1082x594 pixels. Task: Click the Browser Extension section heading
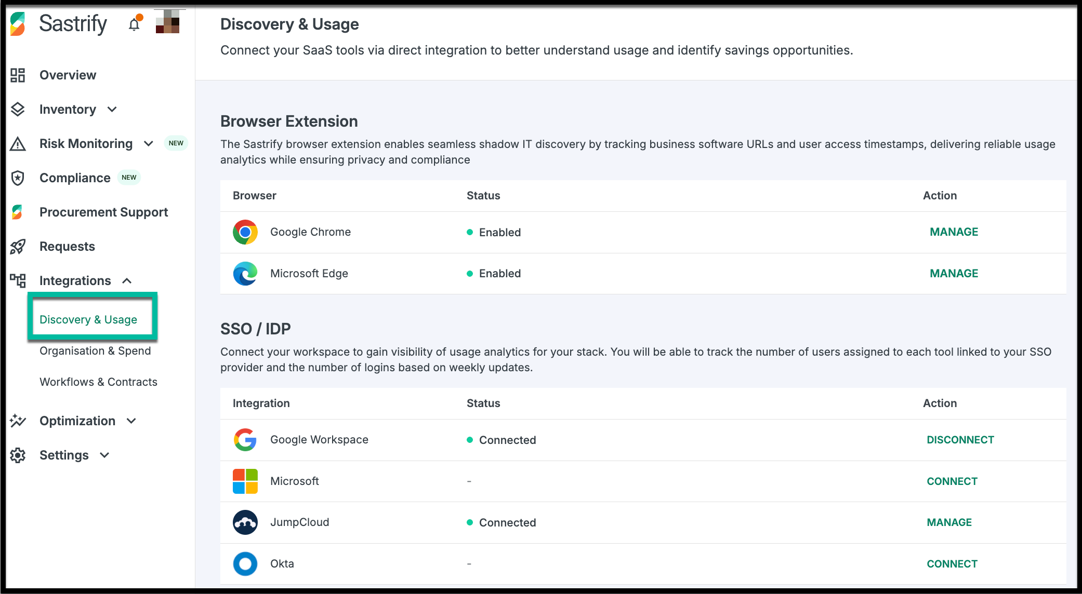point(289,122)
